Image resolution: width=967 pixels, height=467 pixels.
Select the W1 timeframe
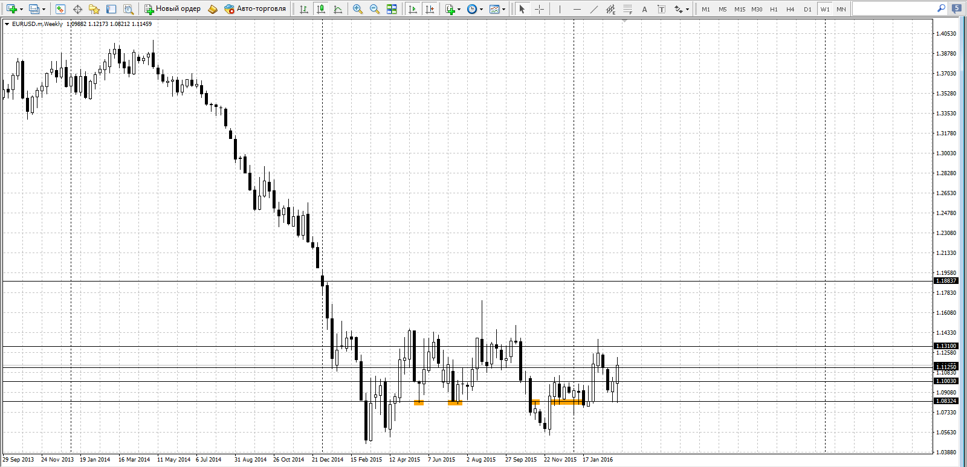[x=824, y=9]
